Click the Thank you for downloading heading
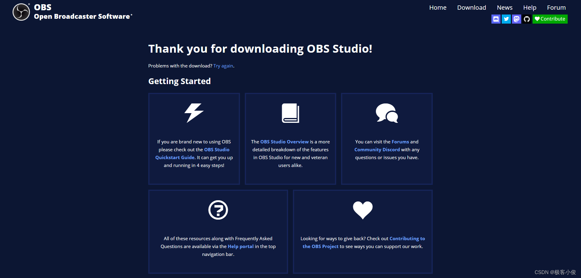 [x=260, y=49]
